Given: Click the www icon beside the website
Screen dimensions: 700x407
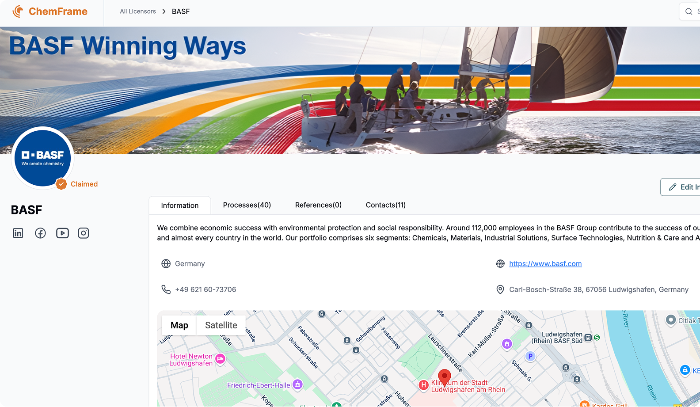Looking at the screenshot, I should [x=500, y=264].
